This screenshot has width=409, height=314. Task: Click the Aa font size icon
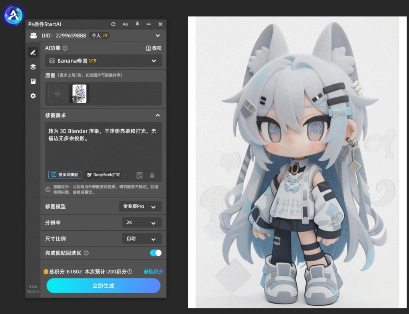[125, 24]
